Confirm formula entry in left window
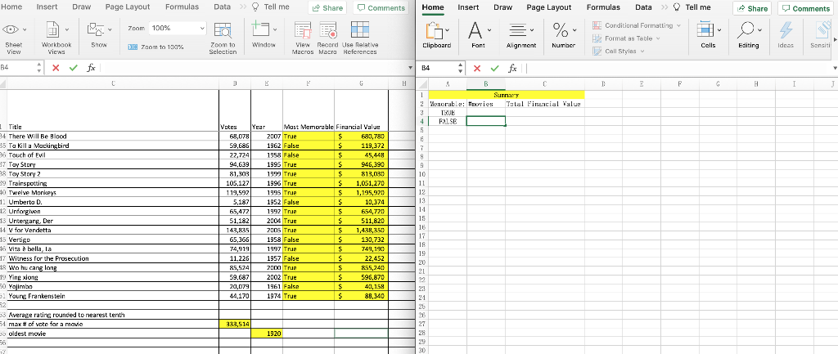Image resolution: width=838 pixels, height=354 pixels. point(74,68)
